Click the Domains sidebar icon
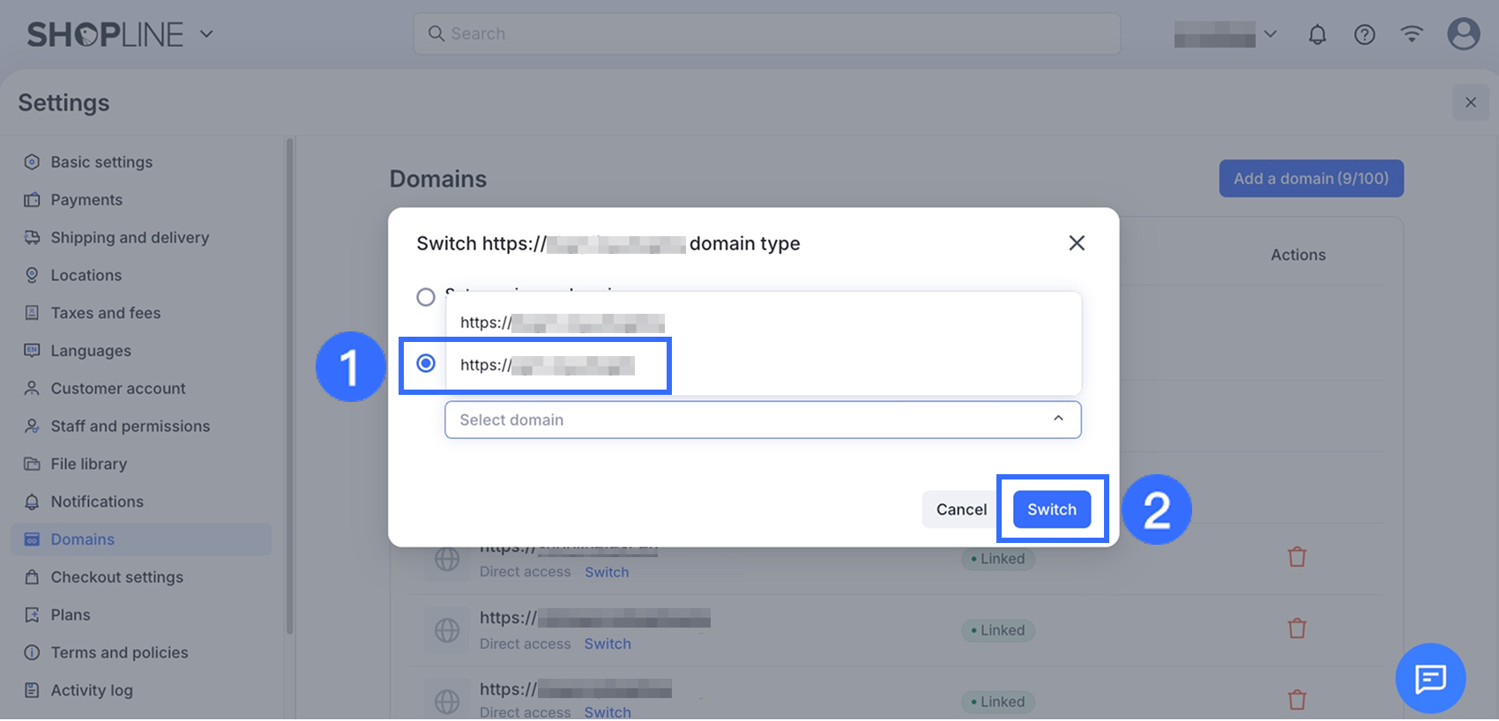The width and height of the screenshot is (1499, 721). [32, 539]
